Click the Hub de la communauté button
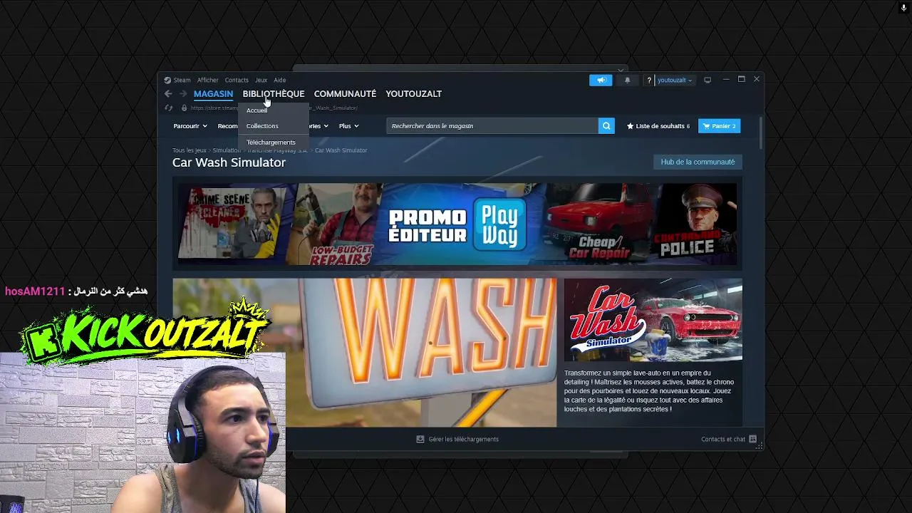The width and height of the screenshot is (912, 513). (698, 162)
